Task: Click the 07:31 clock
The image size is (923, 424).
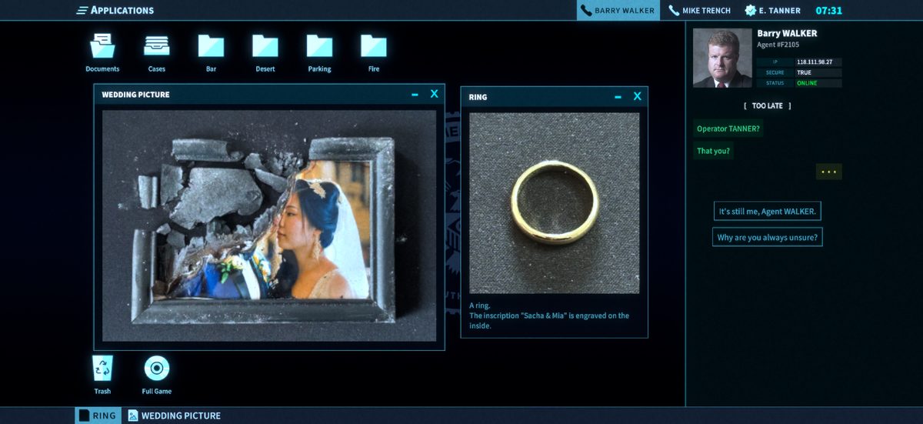Action: (828, 10)
